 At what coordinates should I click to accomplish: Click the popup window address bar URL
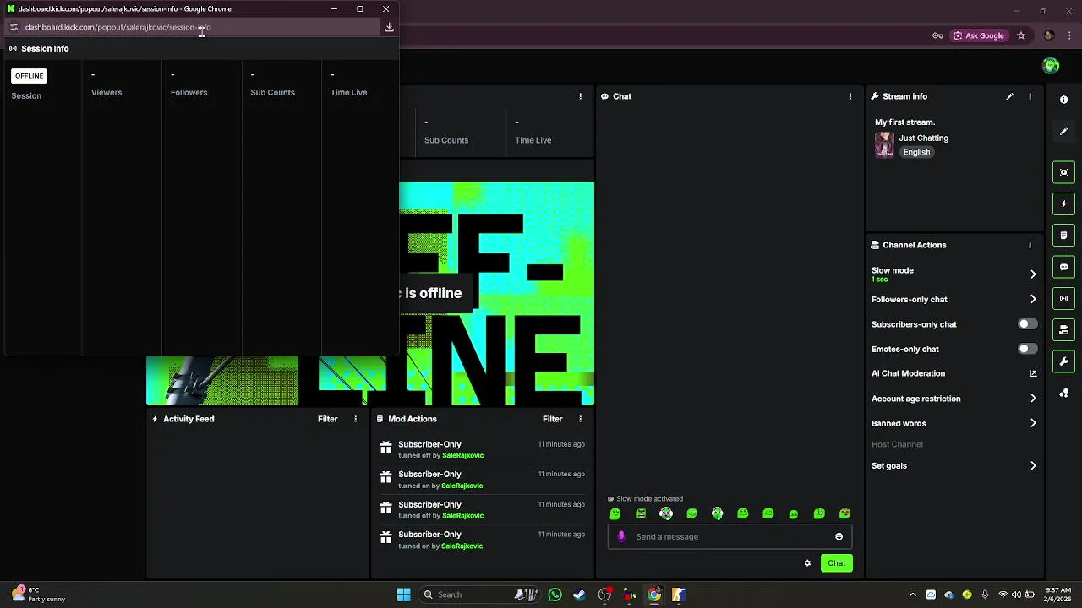pos(118,27)
